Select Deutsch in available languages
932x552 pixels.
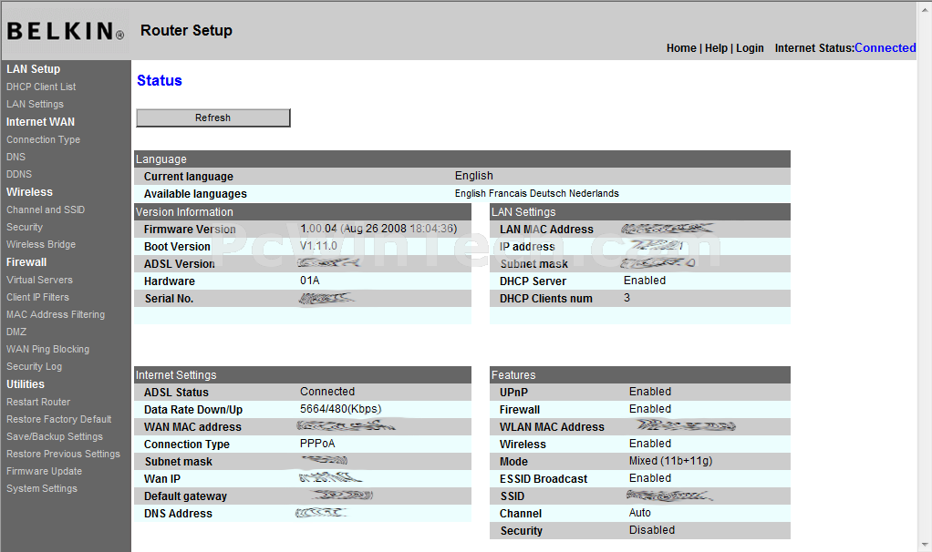tap(548, 193)
